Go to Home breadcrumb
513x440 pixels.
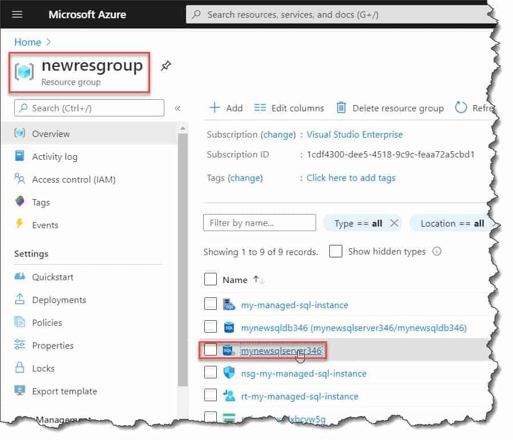(27, 42)
